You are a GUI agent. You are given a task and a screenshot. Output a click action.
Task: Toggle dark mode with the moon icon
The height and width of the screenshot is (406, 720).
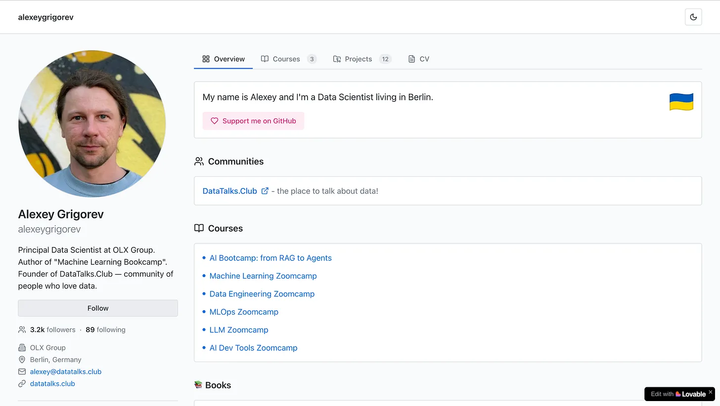point(693,17)
